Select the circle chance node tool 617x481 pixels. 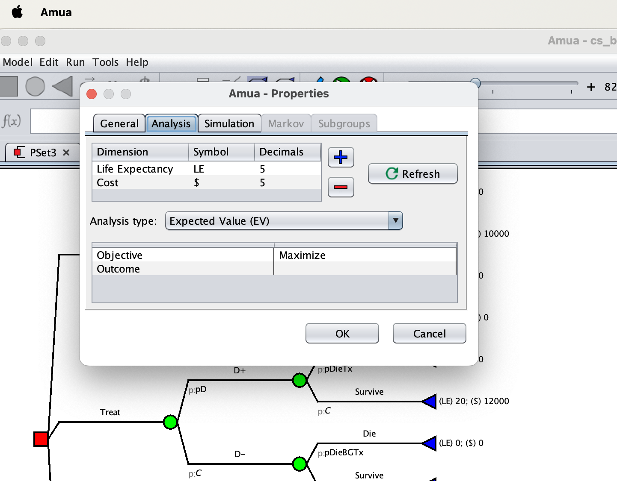(35, 86)
